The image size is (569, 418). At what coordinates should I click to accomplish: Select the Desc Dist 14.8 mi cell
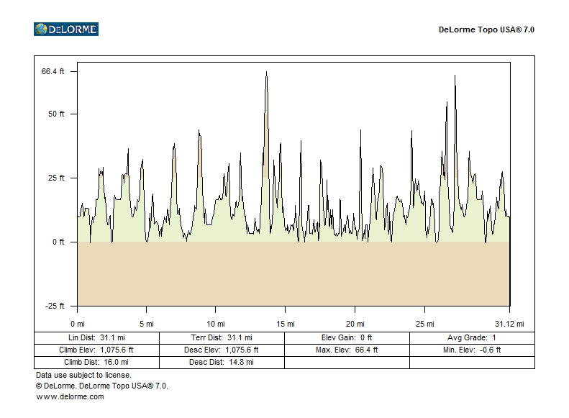[x=222, y=362]
